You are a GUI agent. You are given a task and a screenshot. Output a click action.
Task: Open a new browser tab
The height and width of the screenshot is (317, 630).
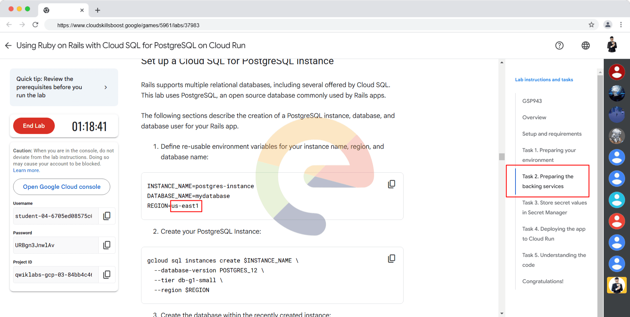point(97,10)
